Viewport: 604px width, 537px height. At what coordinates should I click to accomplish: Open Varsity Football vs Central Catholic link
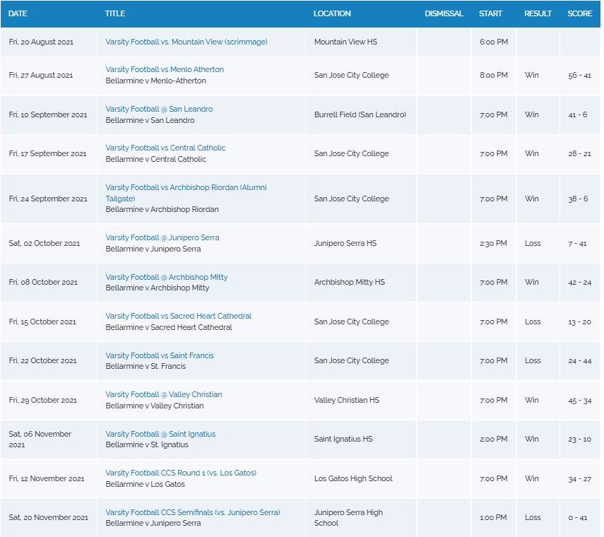(165, 148)
